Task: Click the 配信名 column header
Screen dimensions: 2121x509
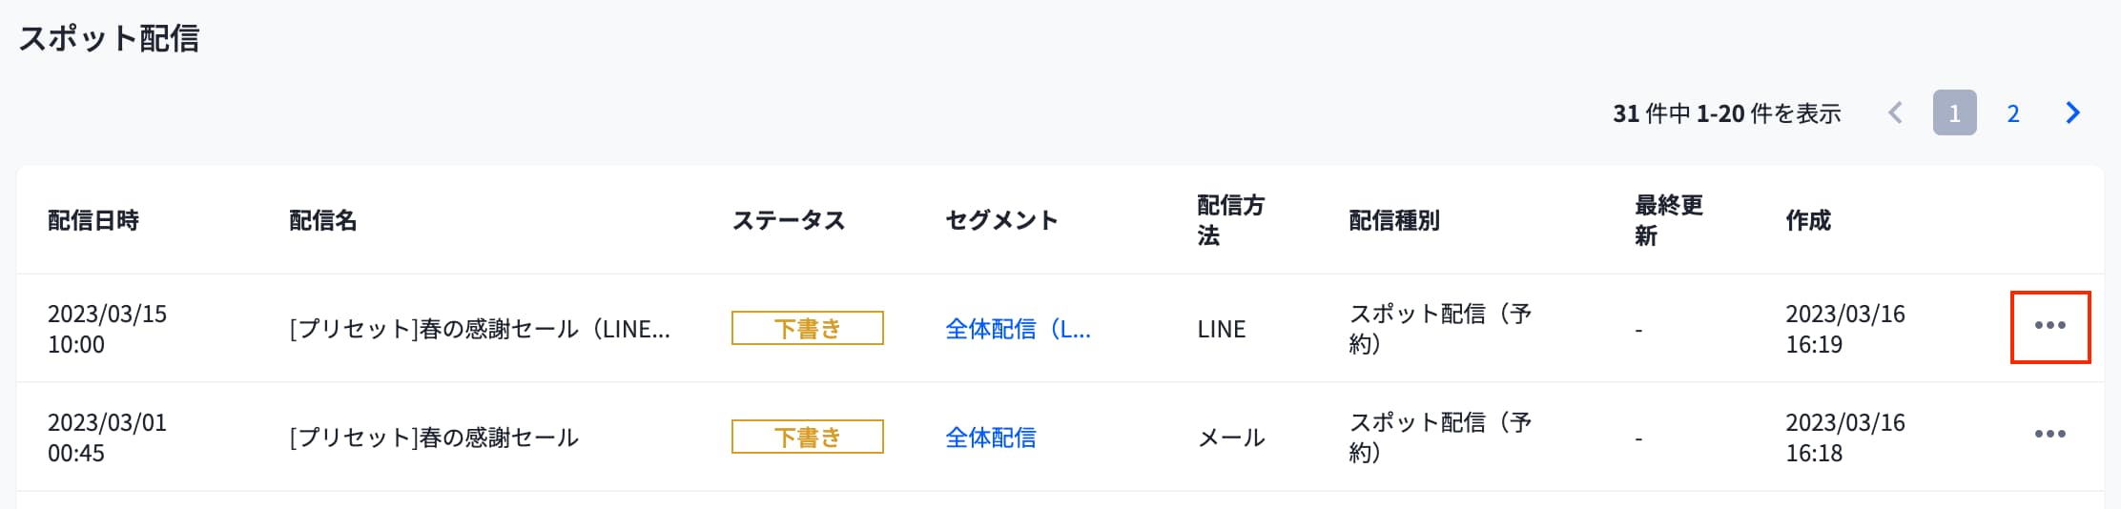Action: tap(322, 220)
